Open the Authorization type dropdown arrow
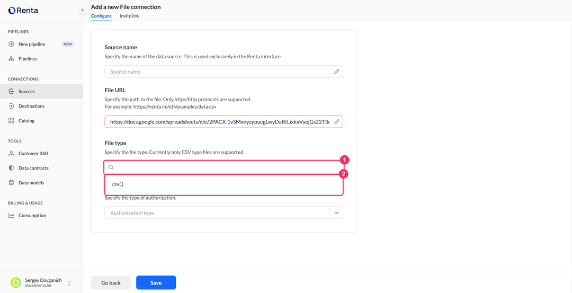The height and width of the screenshot is (293, 572). click(337, 212)
